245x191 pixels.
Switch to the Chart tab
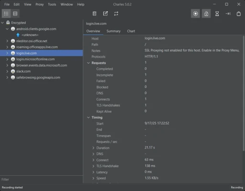coord(131,31)
